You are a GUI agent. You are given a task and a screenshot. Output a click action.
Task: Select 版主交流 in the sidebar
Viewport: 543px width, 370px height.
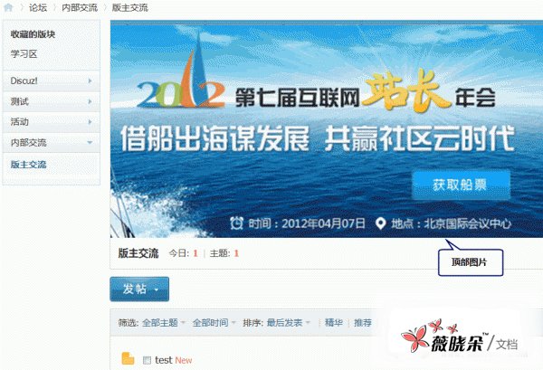click(x=28, y=165)
